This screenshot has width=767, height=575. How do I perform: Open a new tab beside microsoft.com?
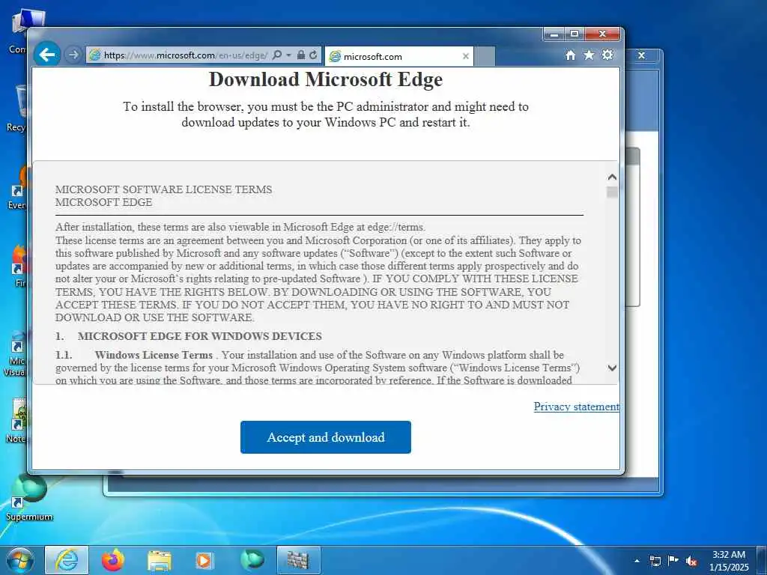click(485, 56)
